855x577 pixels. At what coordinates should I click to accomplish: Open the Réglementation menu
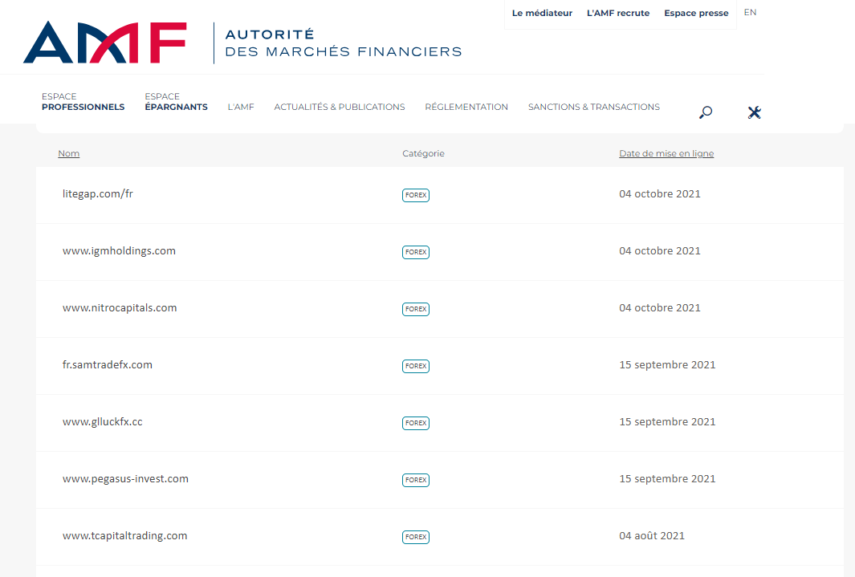466,107
